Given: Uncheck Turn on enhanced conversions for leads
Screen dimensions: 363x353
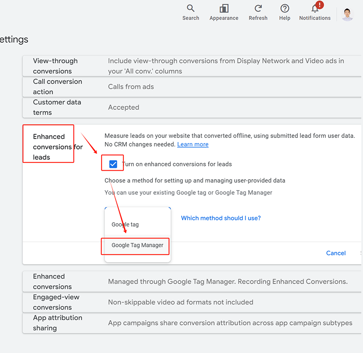Looking at the screenshot, I should coord(113,164).
